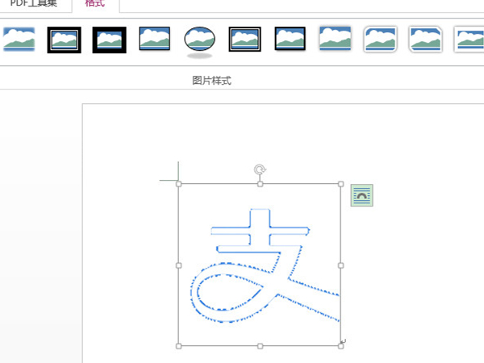The height and width of the screenshot is (363, 484).
Task: Apply the Soft Edge Rectangle picture style
Action: [19, 40]
